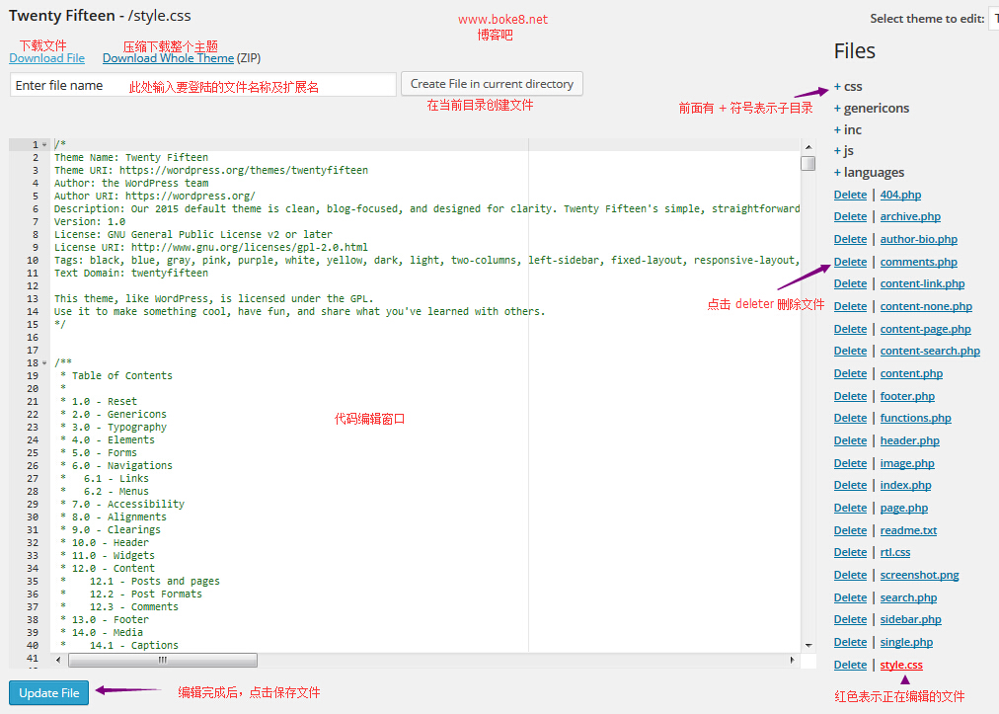This screenshot has width=999, height=714.
Task: Click the vertical scrollbar thumb
Action: point(807,163)
